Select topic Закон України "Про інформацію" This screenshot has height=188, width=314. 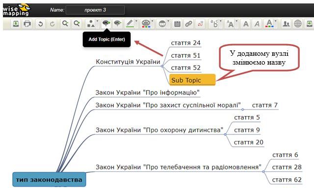(147, 93)
